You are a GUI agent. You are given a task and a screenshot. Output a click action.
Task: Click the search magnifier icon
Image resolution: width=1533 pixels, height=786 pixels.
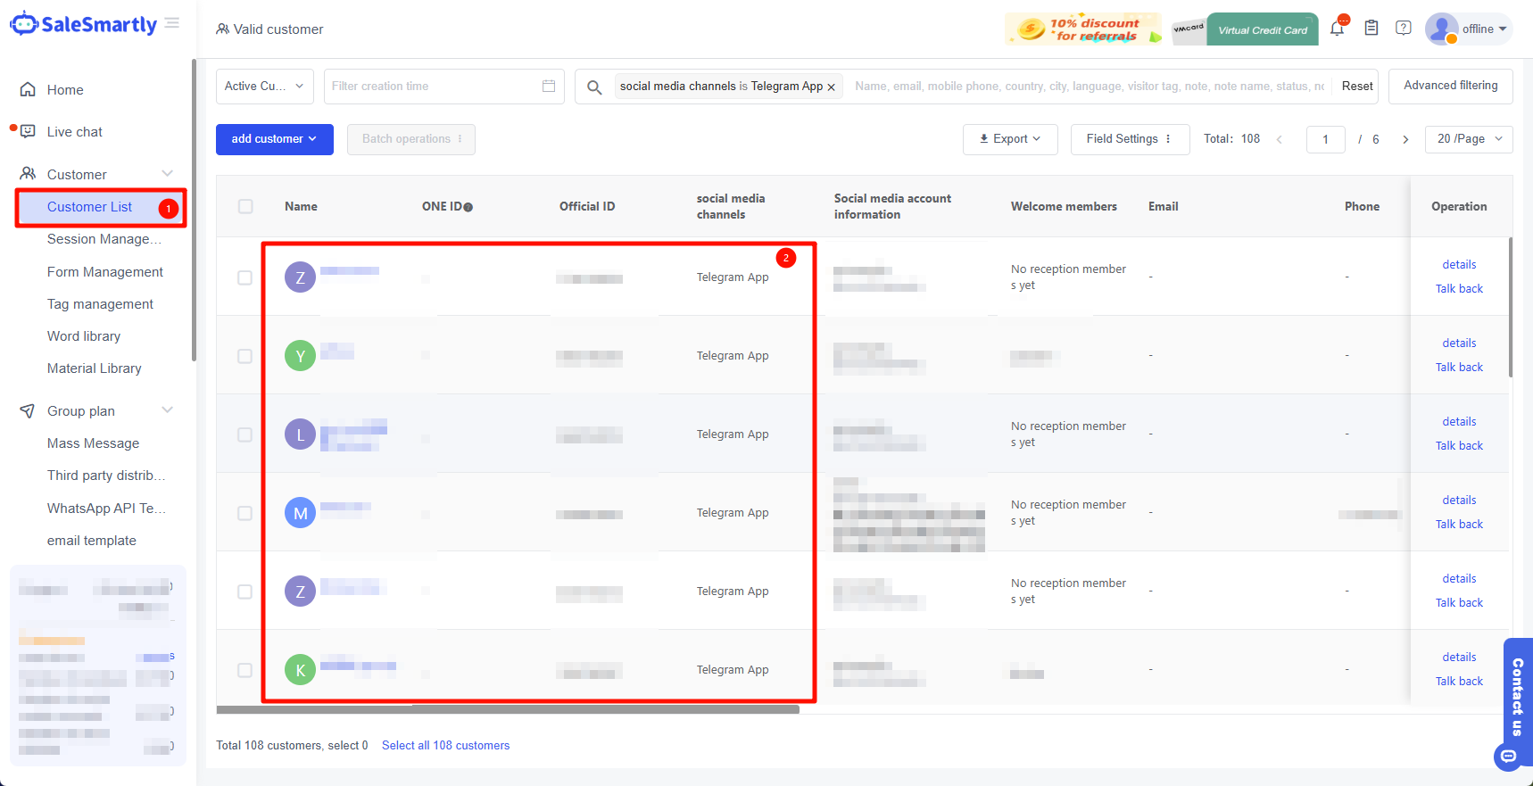[594, 87]
